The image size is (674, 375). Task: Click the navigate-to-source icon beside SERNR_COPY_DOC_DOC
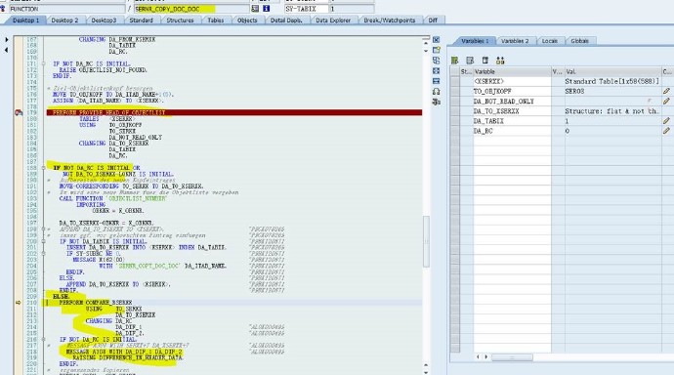(x=255, y=9)
